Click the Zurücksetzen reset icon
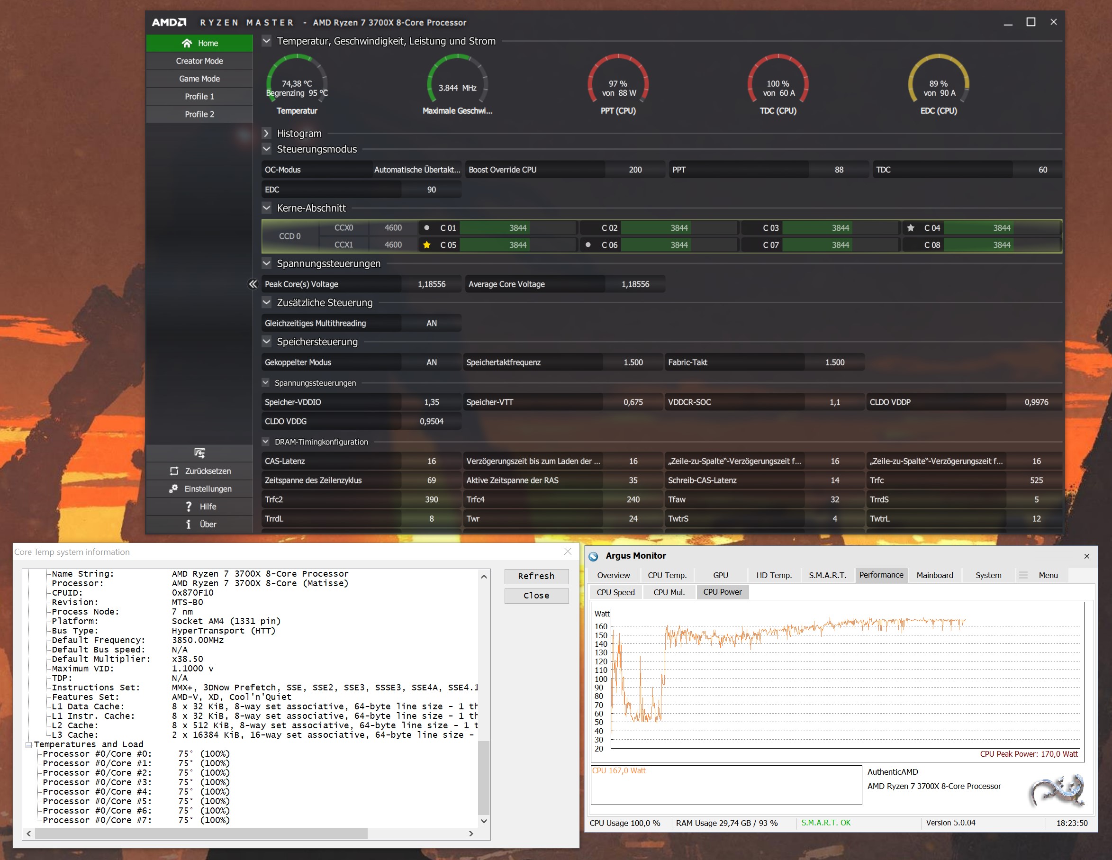This screenshot has width=1112, height=860. click(x=174, y=471)
